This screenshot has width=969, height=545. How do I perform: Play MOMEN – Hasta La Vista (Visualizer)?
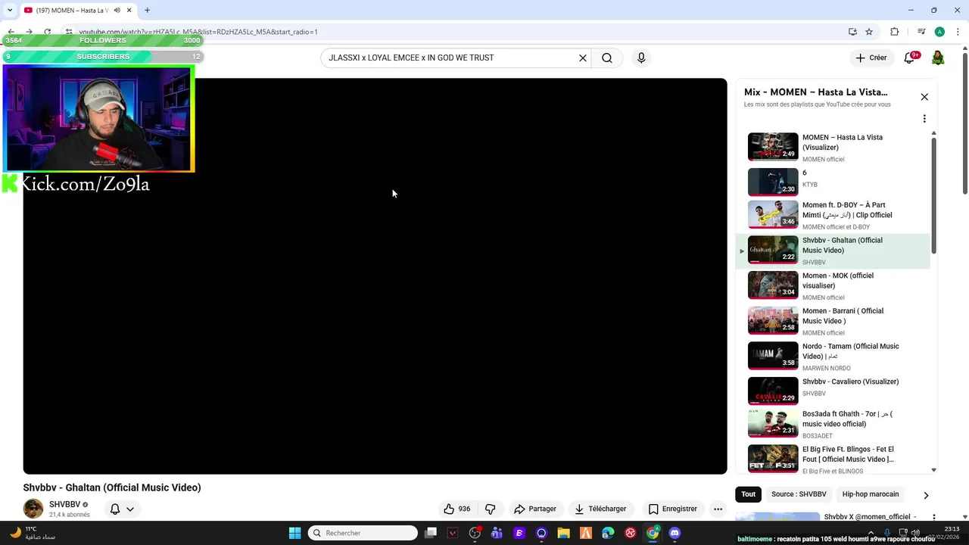point(833,147)
